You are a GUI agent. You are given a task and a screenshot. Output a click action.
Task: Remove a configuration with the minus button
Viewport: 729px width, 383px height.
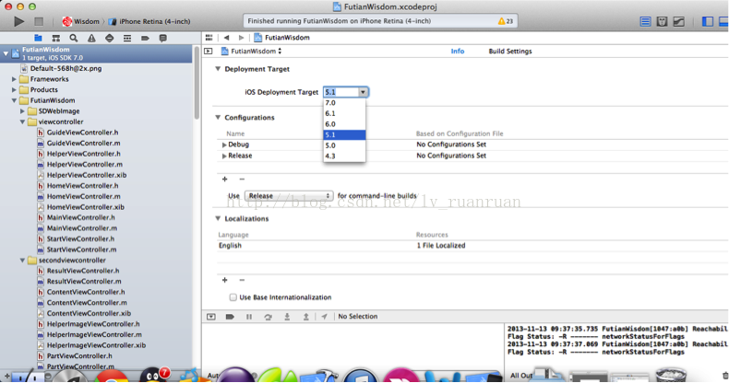tap(242, 179)
